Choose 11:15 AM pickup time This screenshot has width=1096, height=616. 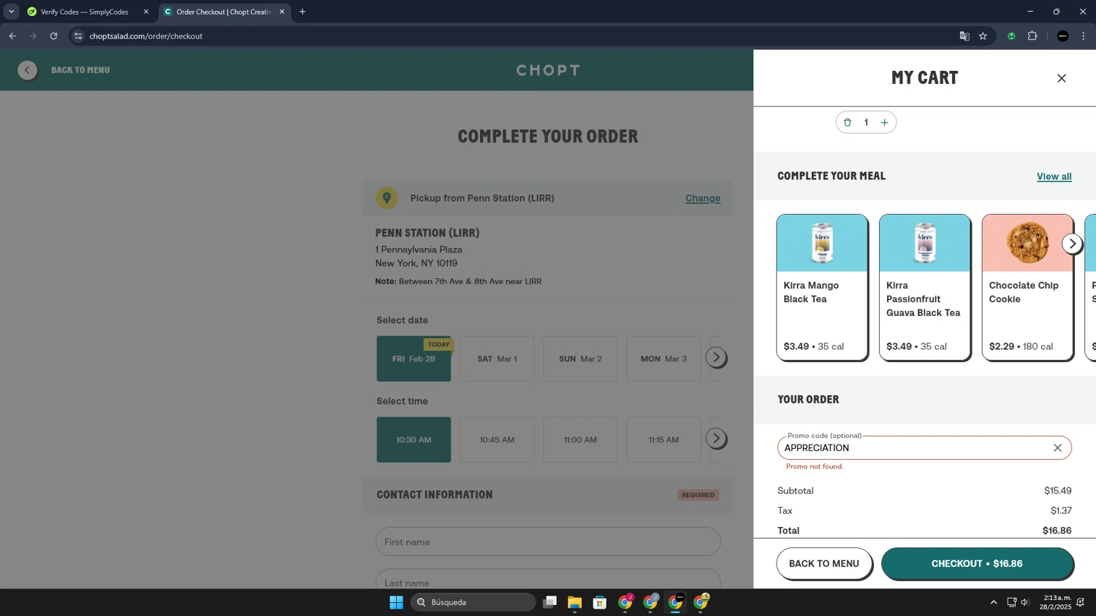point(663,439)
